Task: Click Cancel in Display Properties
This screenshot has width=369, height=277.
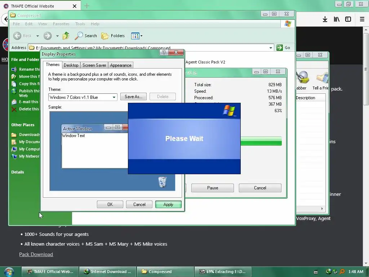Action: (139, 205)
